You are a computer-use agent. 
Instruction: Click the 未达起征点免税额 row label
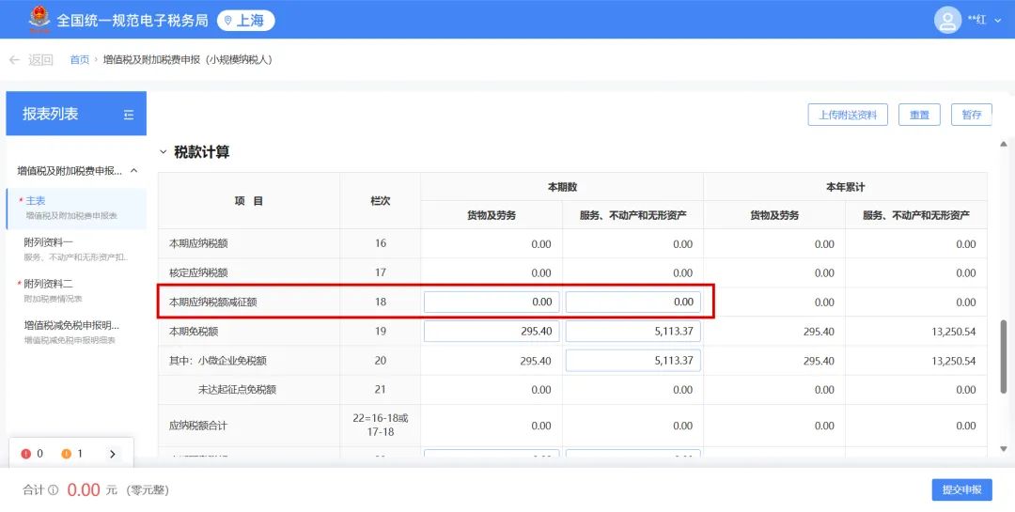coord(237,390)
